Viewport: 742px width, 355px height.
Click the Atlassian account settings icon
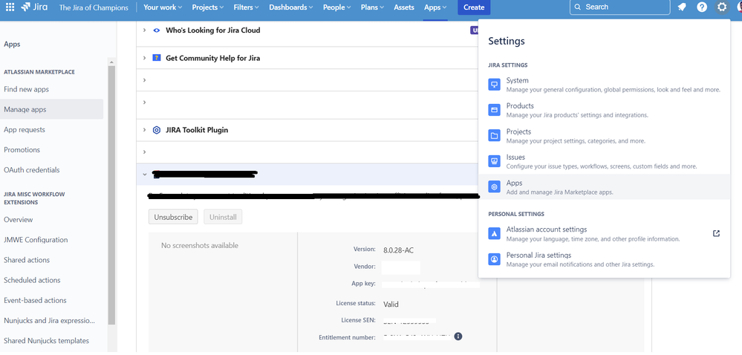click(x=494, y=233)
